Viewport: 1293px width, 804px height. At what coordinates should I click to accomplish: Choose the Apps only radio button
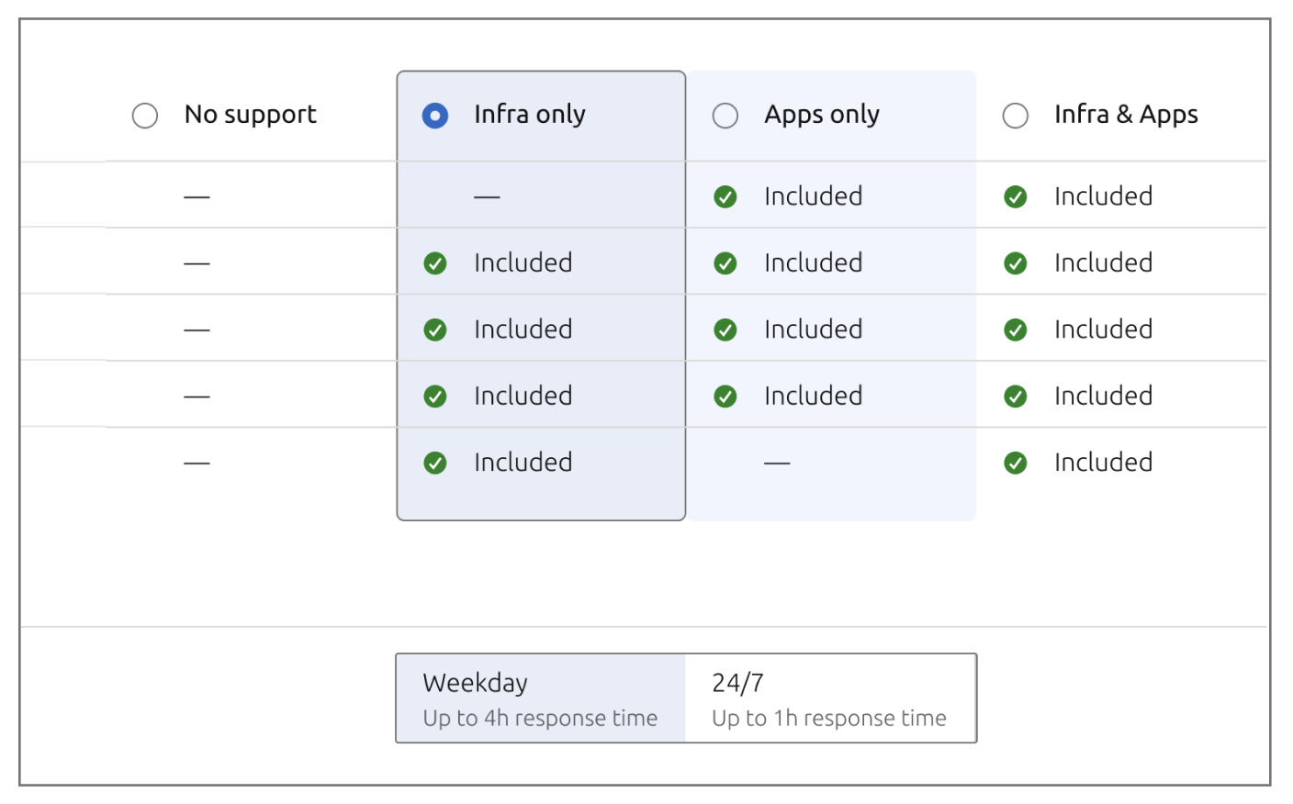tap(725, 116)
